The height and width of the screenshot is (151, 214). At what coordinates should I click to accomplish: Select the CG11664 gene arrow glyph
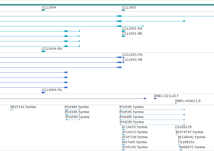tap(44, 10)
